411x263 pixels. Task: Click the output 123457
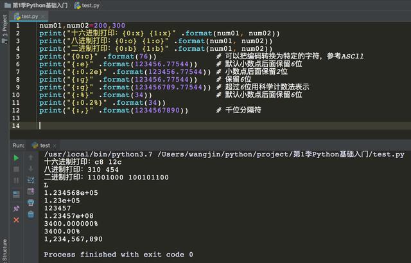pos(57,208)
